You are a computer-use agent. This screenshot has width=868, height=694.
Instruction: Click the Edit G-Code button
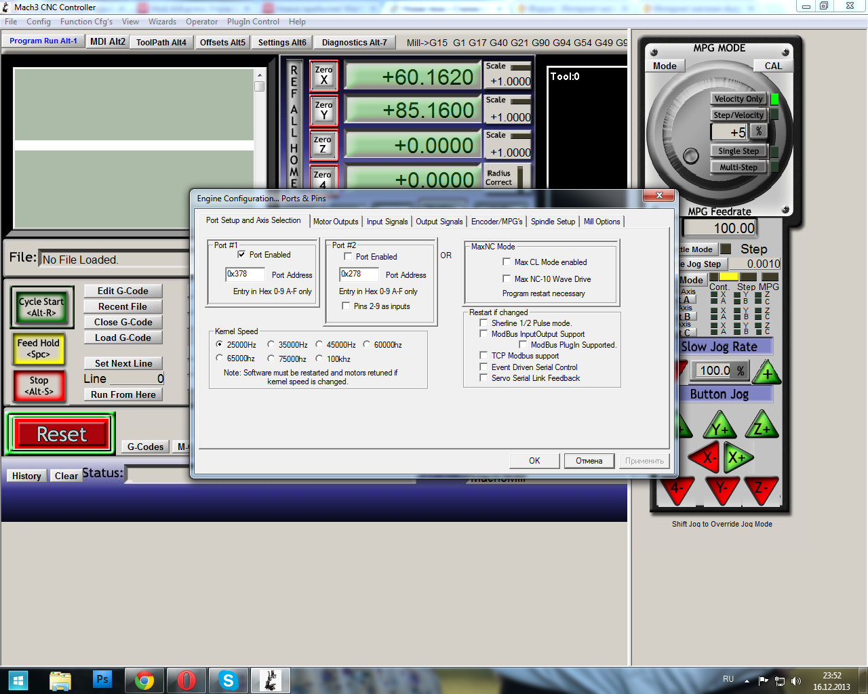click(x=123, y=291)
